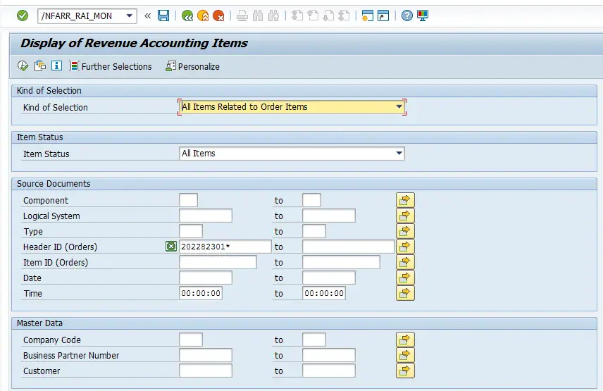Click the Next Page icon

click(328, 15)
